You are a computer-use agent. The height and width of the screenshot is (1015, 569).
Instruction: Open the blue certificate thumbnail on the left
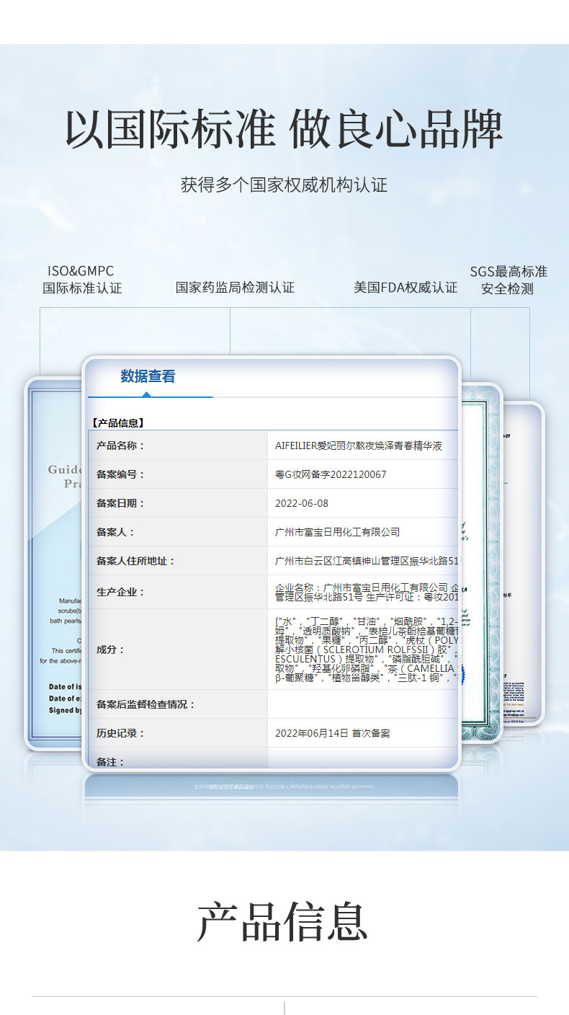tap(55, 562)
